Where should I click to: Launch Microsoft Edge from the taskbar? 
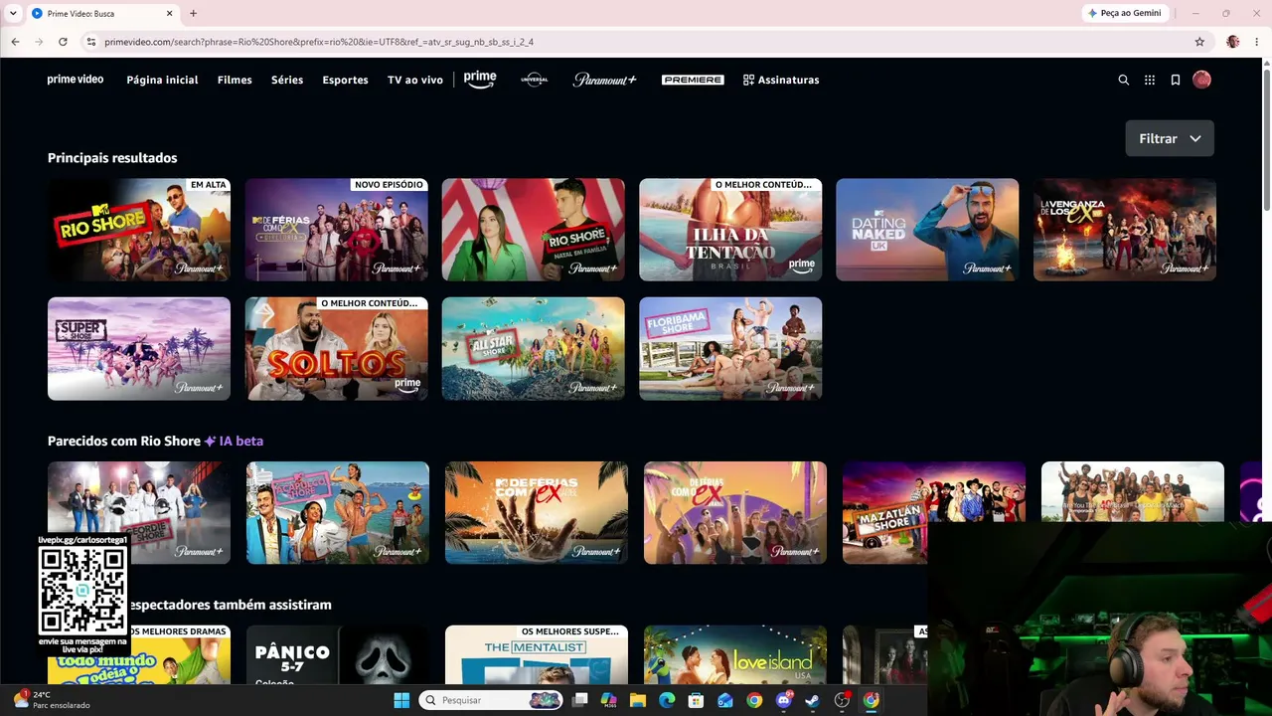667,700
